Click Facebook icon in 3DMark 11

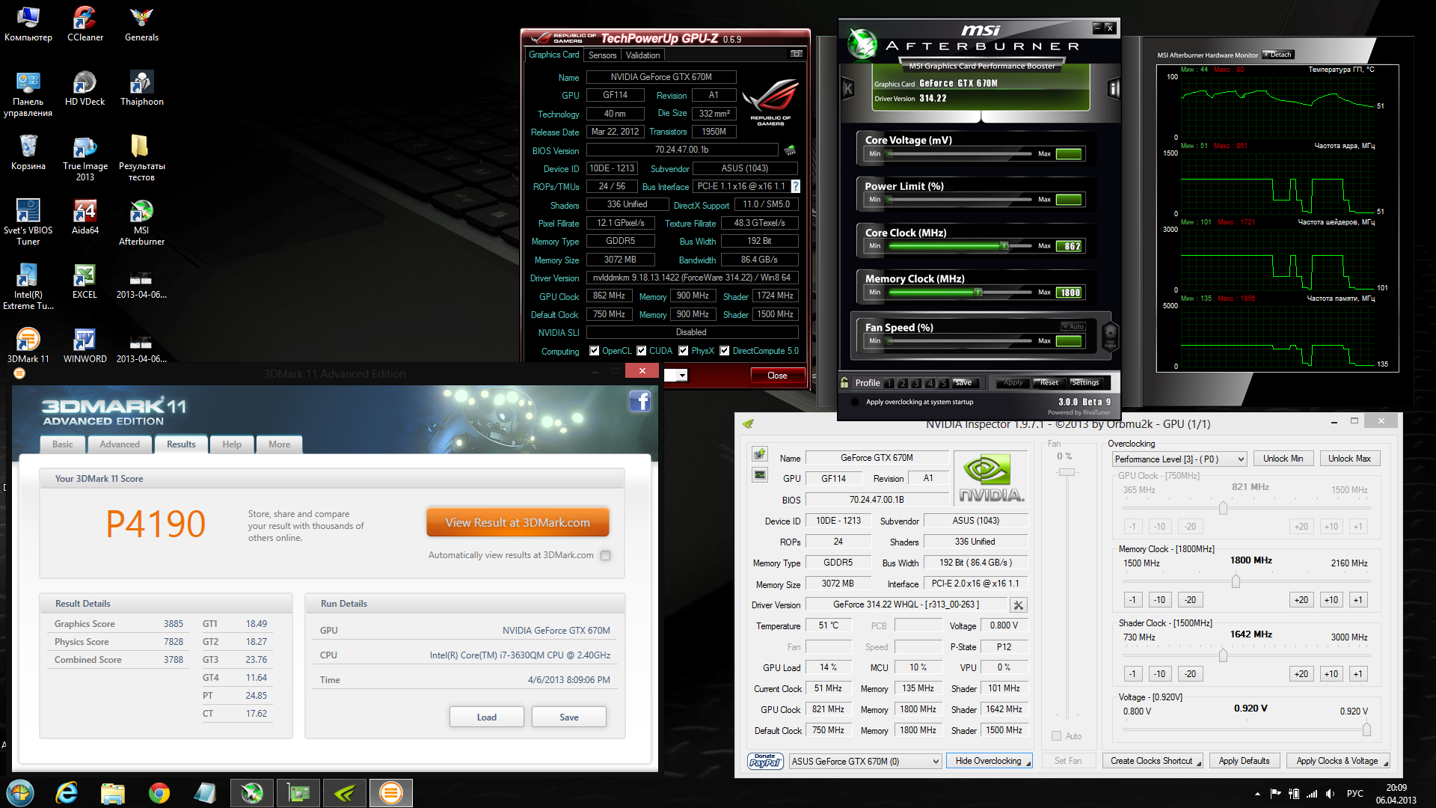click(639, 402)
